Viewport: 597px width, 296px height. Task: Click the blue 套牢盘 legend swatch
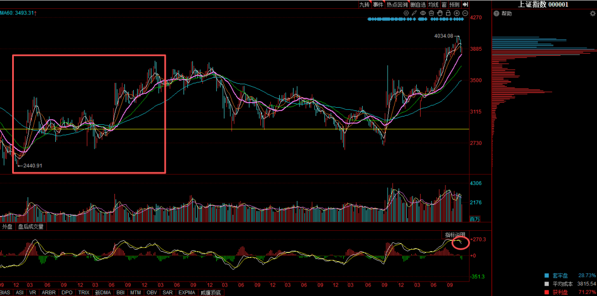pos(547,274)
